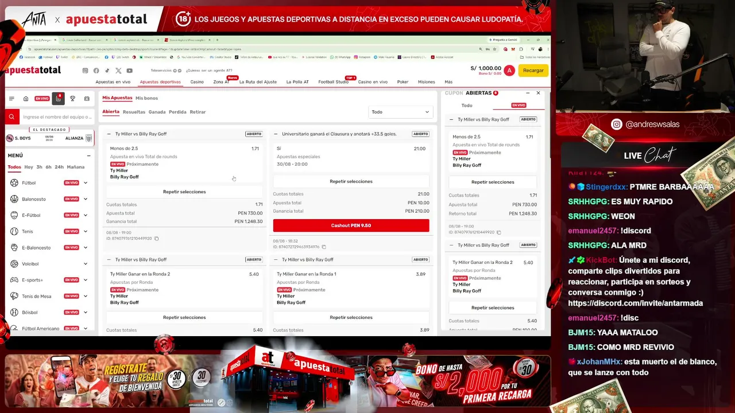Select the Tenis ball icon
The height and width of the screenshot is (413, 735).
point(14,231)
